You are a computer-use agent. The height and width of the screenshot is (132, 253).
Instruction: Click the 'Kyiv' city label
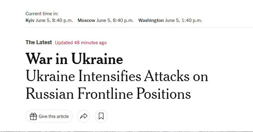click(x=30, y=20)
